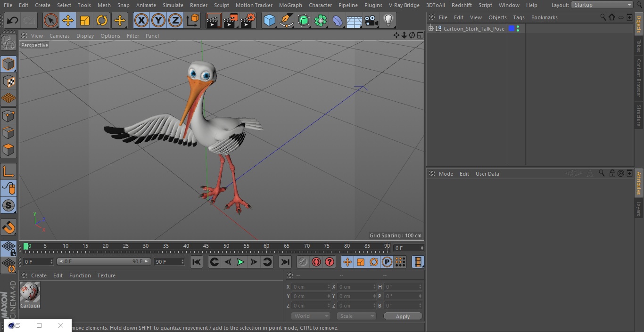Open the Layout Startup dropdown

tap(602, 5)
